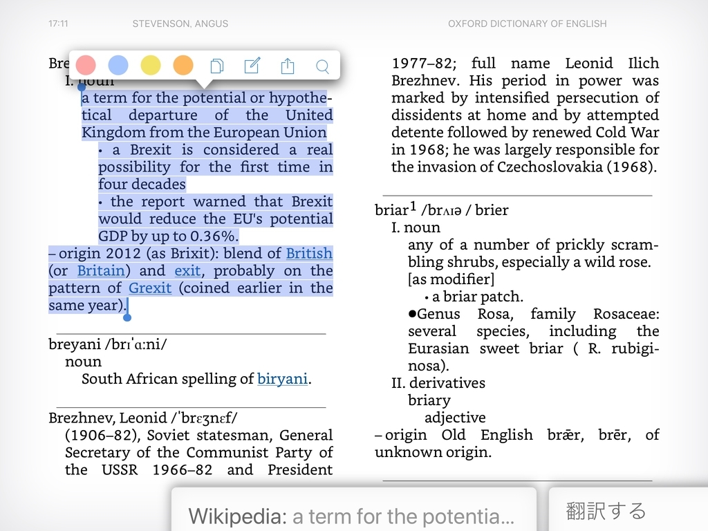Apply the blue highlight color
Viewport: 708px width, 531px height.
tap(118, 66)
